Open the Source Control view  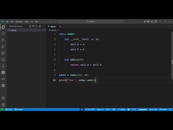[3, 40]
